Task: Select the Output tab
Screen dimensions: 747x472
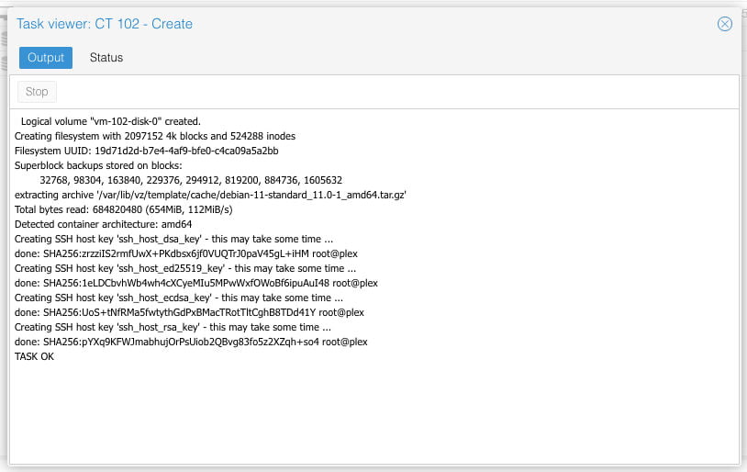Action: 46,58
